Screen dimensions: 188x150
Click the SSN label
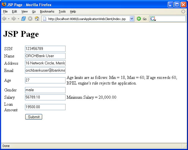click(x=8, y=49)
